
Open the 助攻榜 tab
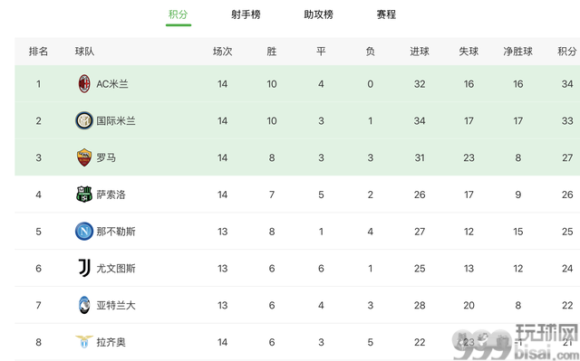pos(318,14)
